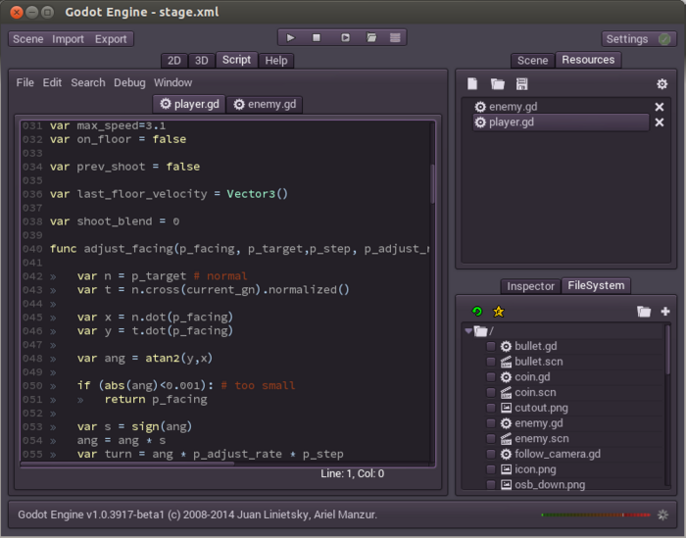Collapse the root folder tree arrow

click(468, 330)
